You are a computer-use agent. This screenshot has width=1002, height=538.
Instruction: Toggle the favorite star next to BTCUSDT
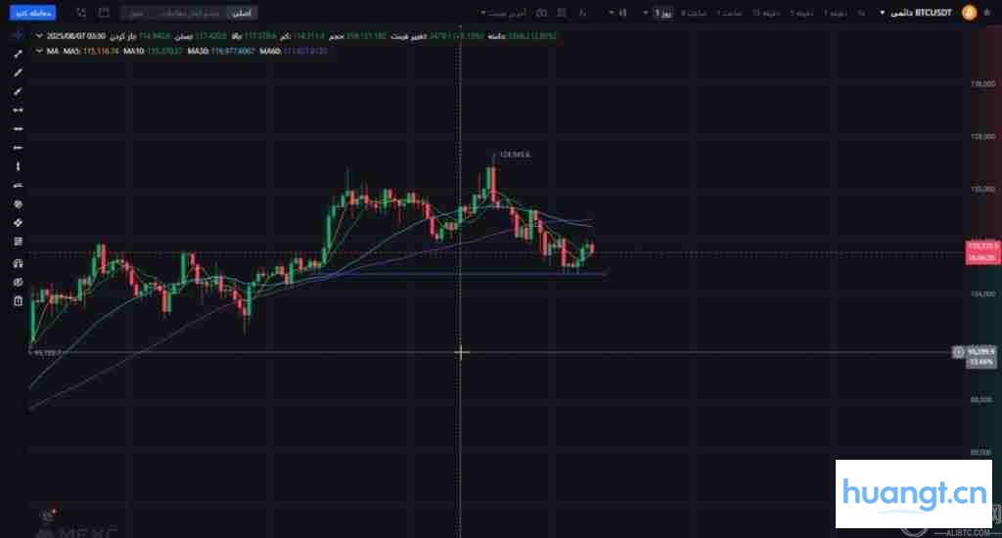tap(987, 13)
